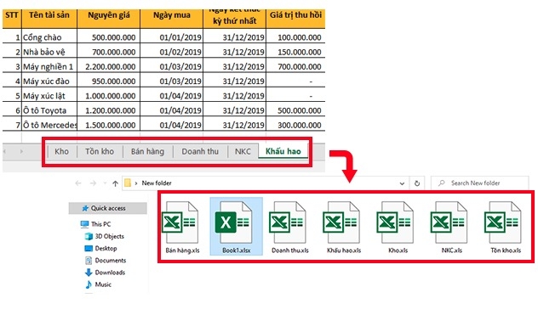Go back in File Explorer
Image resolution: width=538 pixels, height=315 pixels.
coord(78,183)
